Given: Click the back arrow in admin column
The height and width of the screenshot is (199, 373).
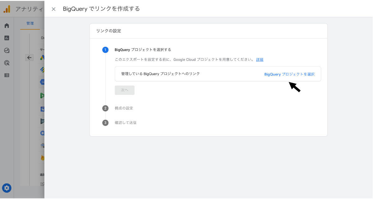Looking at the screenshot, I should click(x=29, y=57).
